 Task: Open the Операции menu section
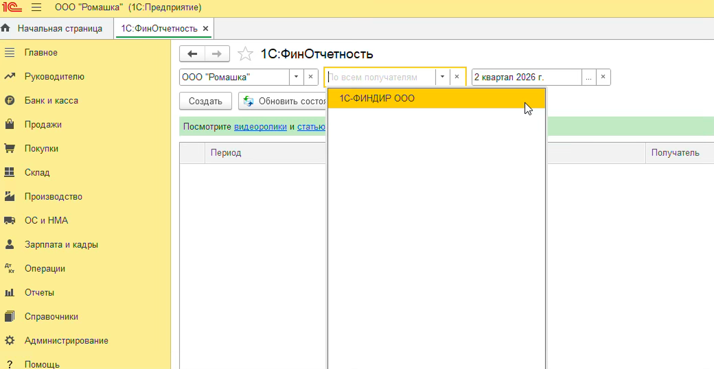pos(45,268)
